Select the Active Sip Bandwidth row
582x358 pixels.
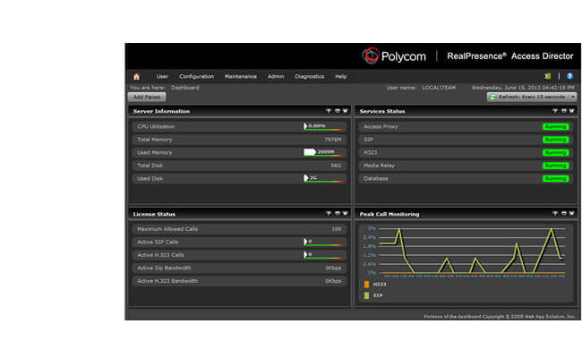pyautogui.click(x=239, y=268)
